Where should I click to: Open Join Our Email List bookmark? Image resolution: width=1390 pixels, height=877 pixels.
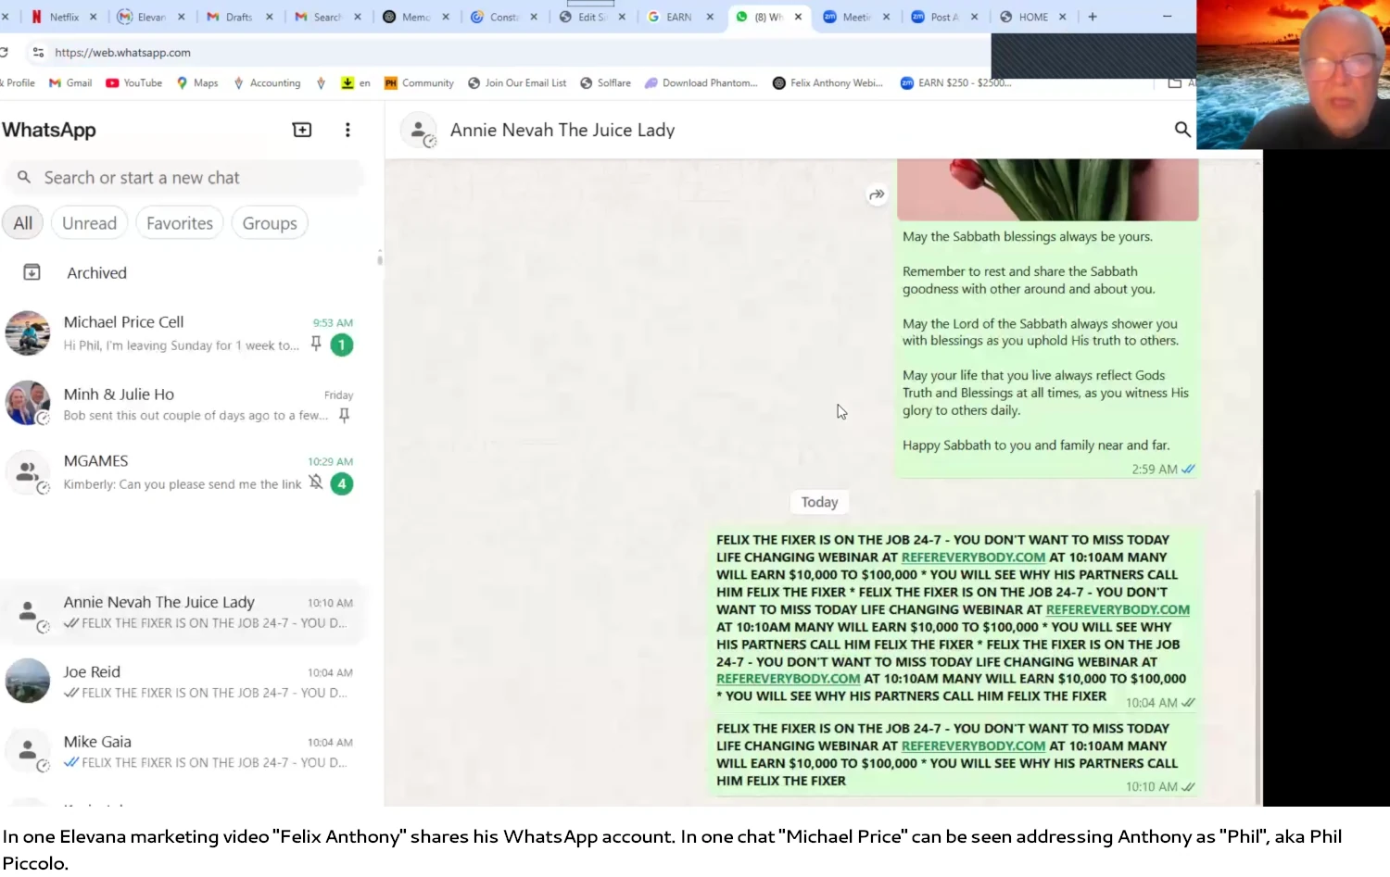(x=517, y=83)
